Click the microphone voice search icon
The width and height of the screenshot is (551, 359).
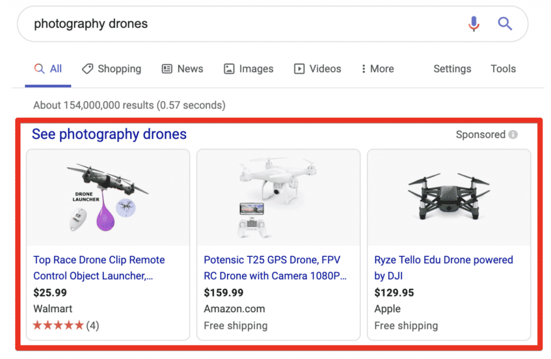pyautogui.click(x=474, y=24)
